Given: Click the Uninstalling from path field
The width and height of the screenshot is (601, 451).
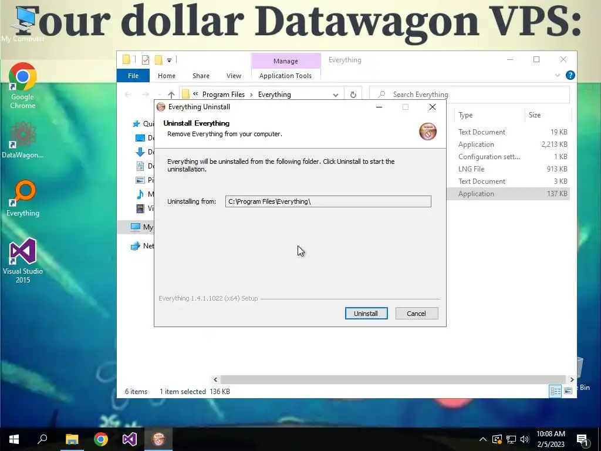Looking at the screenshot, I should coord(328,201).
